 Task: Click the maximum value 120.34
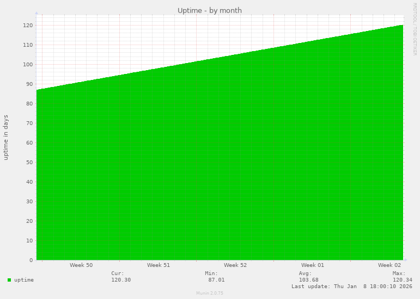[403, 280]
